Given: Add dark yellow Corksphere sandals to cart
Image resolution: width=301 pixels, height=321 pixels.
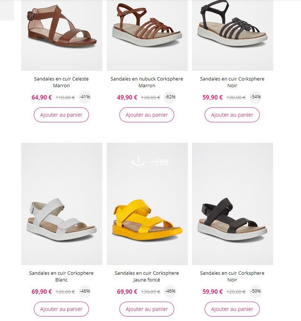Looking at the screenshot, I should tap(147, 309).
